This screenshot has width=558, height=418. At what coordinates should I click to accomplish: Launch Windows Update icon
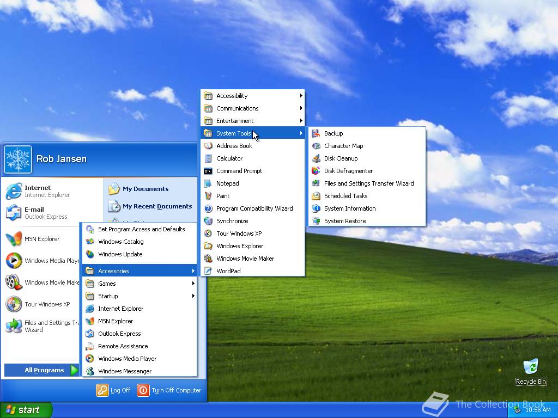coord(90,254)
